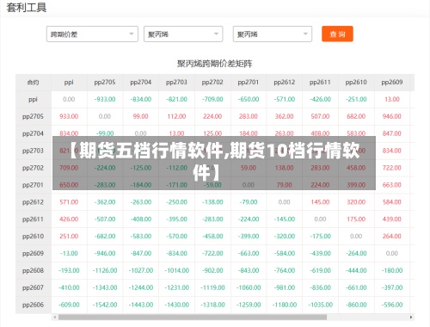The width and height of the screenshot is (430, 327).
Task: Click the 套利工具 page title
Action: coord(27,7)
